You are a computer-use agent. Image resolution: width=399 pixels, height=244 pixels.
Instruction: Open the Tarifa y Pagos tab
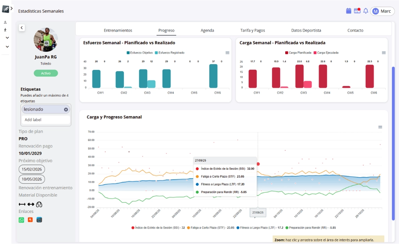[x=252, y=30]
